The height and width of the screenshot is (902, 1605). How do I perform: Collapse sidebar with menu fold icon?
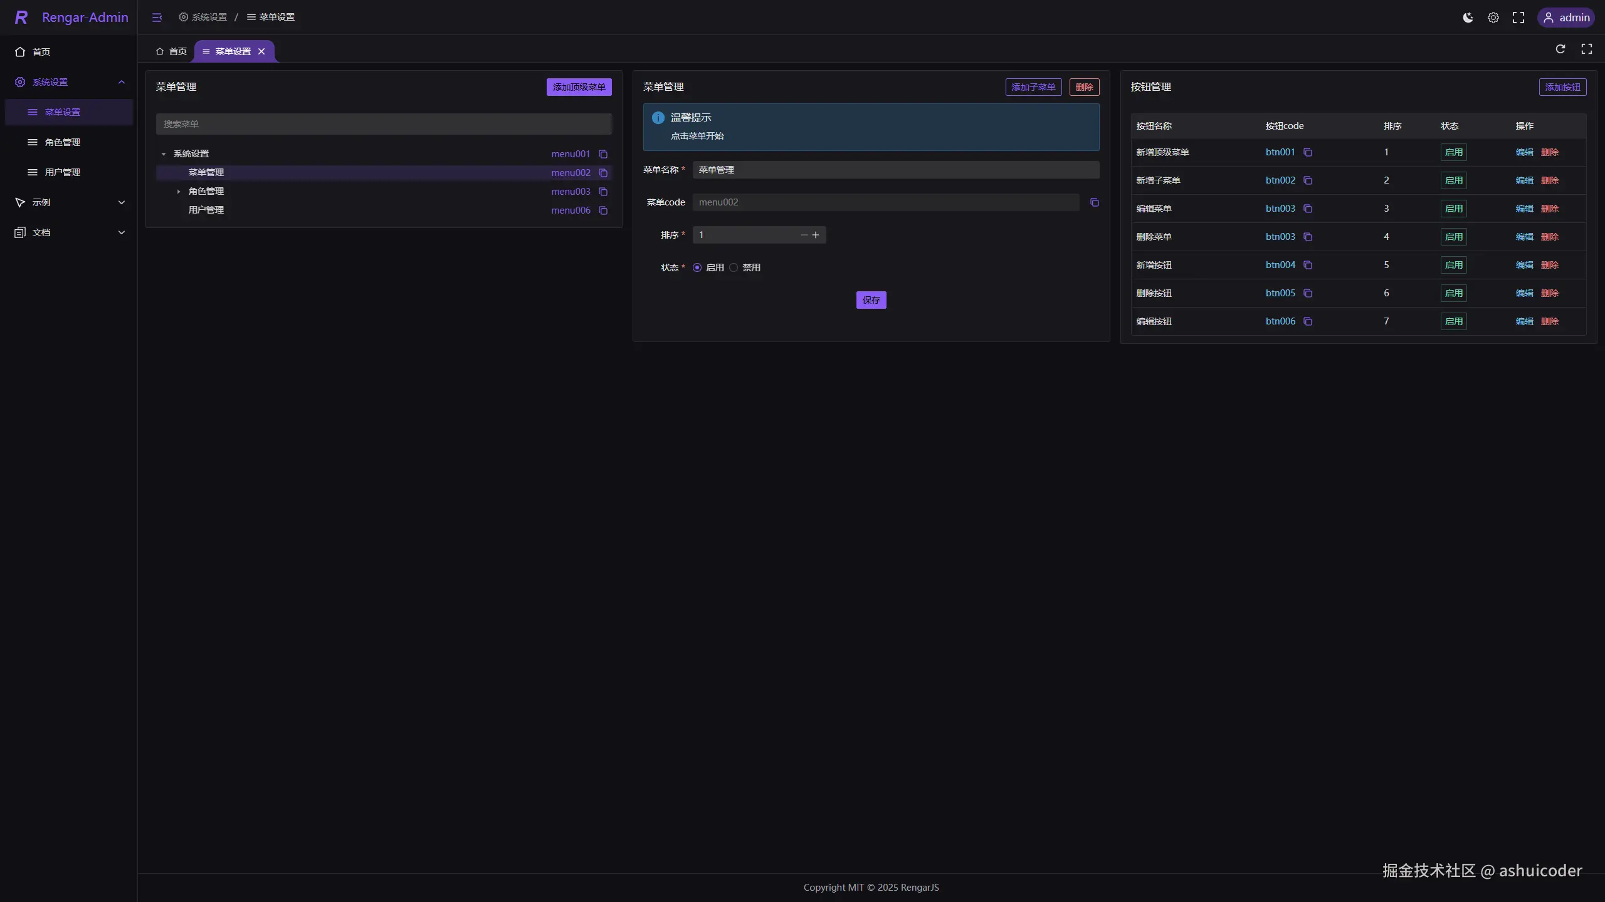point(157,18)
